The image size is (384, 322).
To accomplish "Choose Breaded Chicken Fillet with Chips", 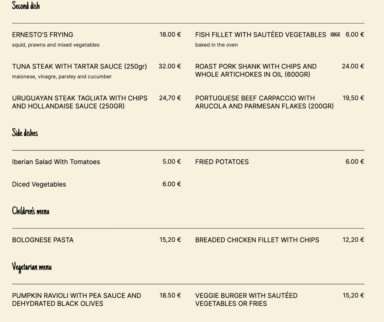I will pos(257,240).
